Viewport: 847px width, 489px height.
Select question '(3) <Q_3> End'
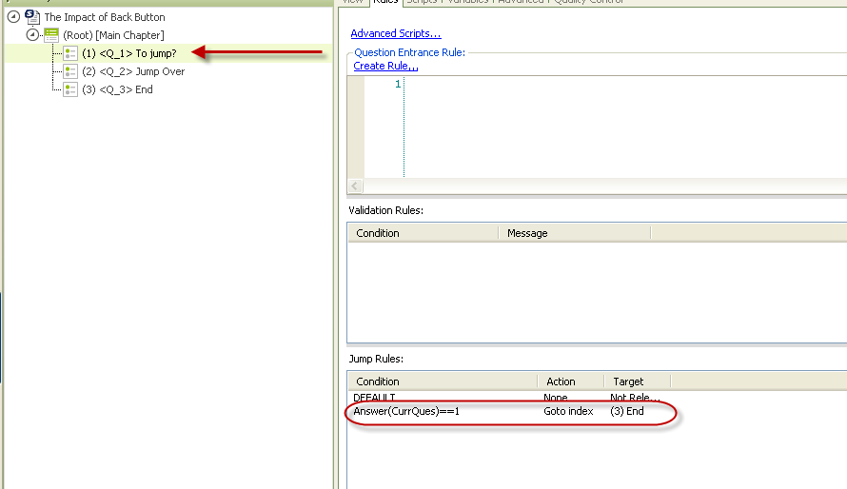pos(117,89)
